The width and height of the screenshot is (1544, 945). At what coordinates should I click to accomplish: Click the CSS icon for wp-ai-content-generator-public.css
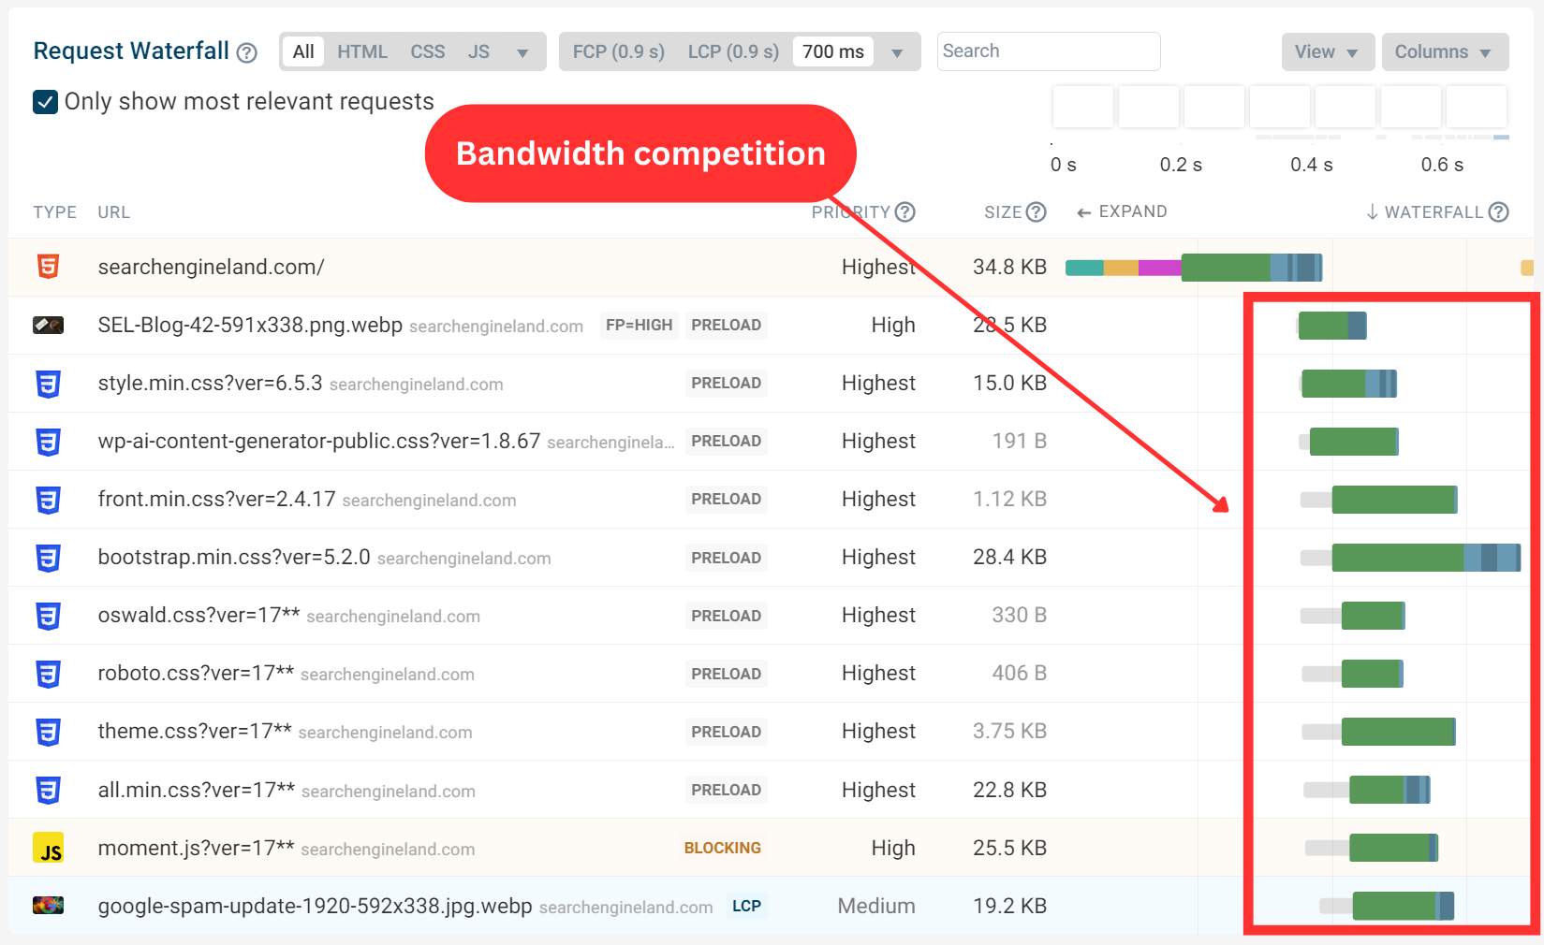48,442
